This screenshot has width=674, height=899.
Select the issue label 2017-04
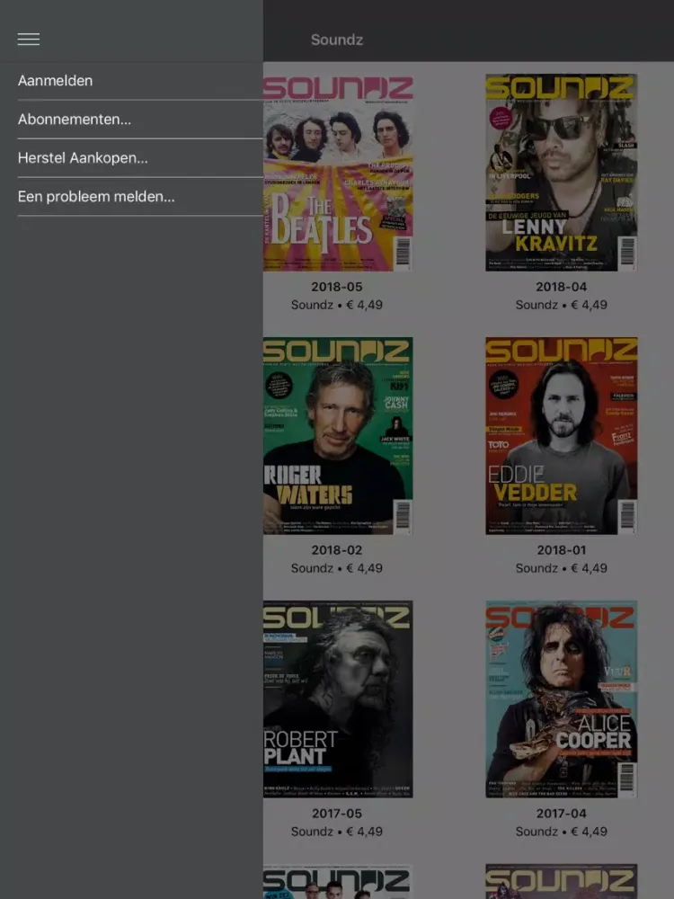coord(561,813)
